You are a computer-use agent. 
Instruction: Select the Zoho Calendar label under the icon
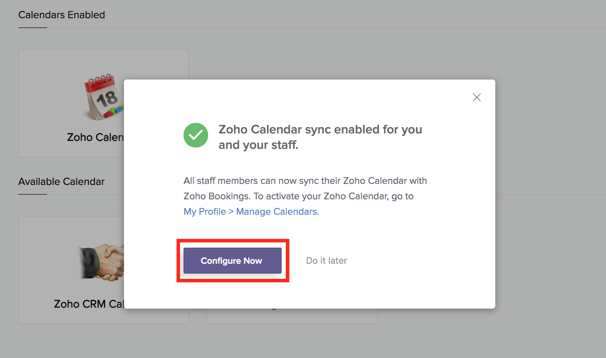pos(95,137)
